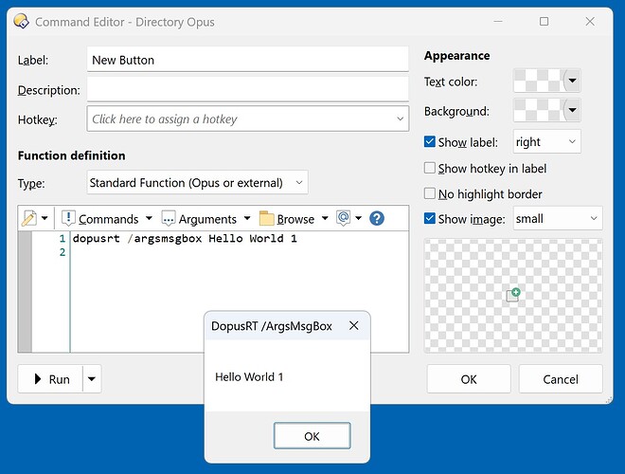Click the add image icon in preview
Screen dimensions: 625x474
pyautogui.click(x=513, y=295)
